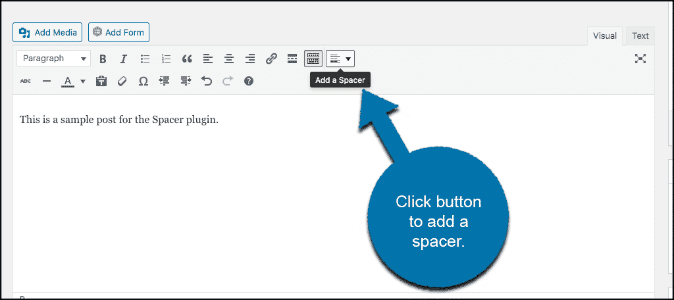Switch to the Text editor tab

[x=640, y=36]
